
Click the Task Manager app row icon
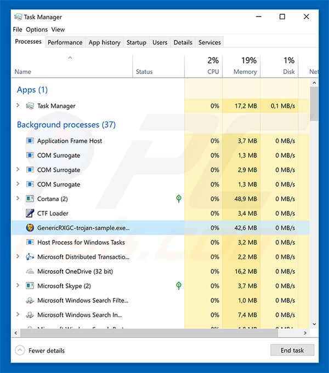[30, 106]
